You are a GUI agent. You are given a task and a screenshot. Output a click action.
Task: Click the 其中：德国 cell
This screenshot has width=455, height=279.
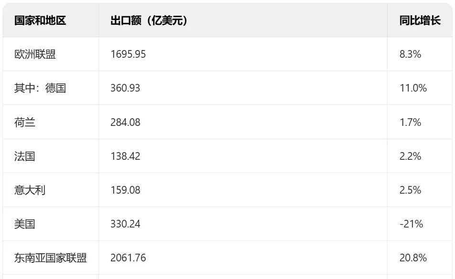click(x=40, y=88)
